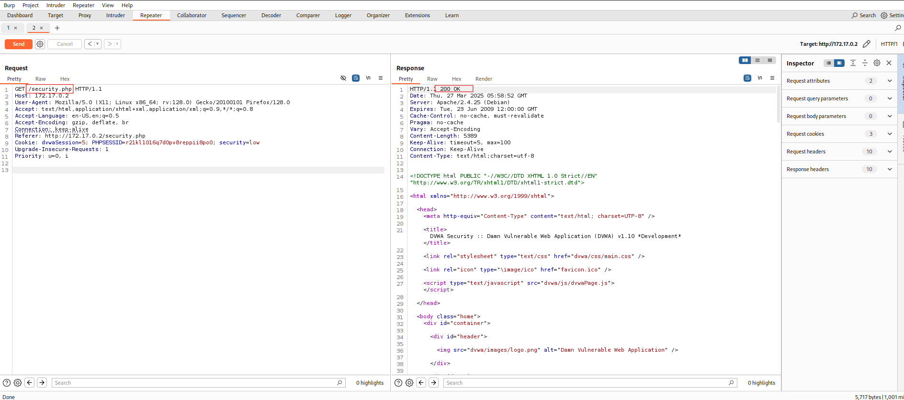Switch to the Decoder tab
Image resolution: width=904 pixels, height=400 pixels.
[271, 15]
